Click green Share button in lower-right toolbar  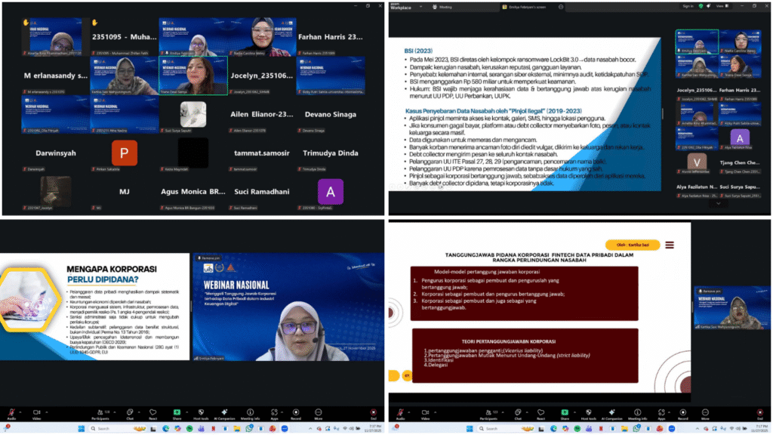[565, 412]
